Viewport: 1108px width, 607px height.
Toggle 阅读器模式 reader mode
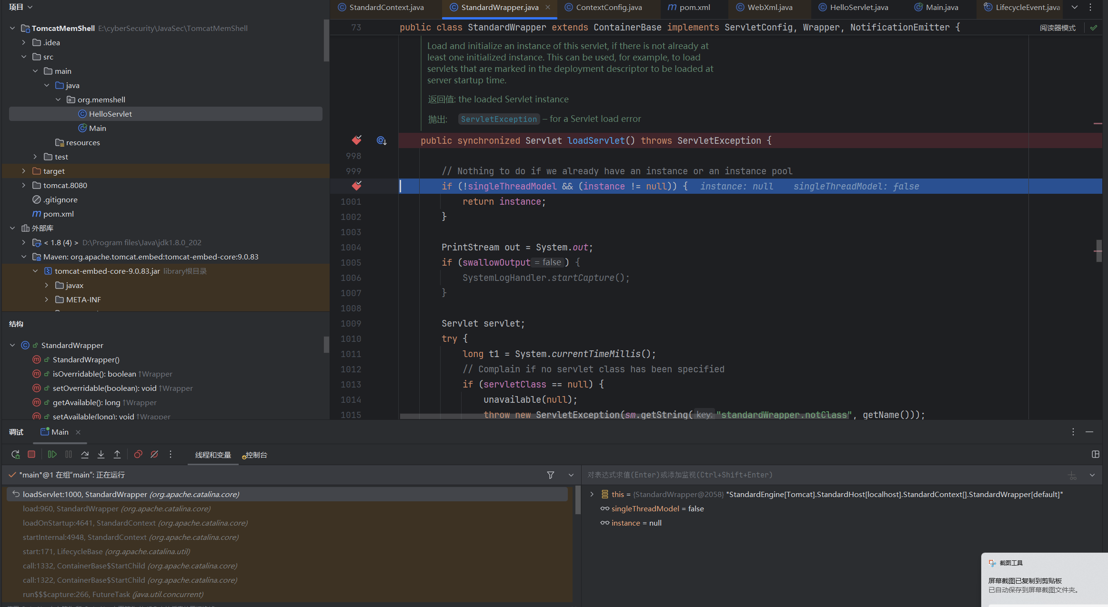1058,28
